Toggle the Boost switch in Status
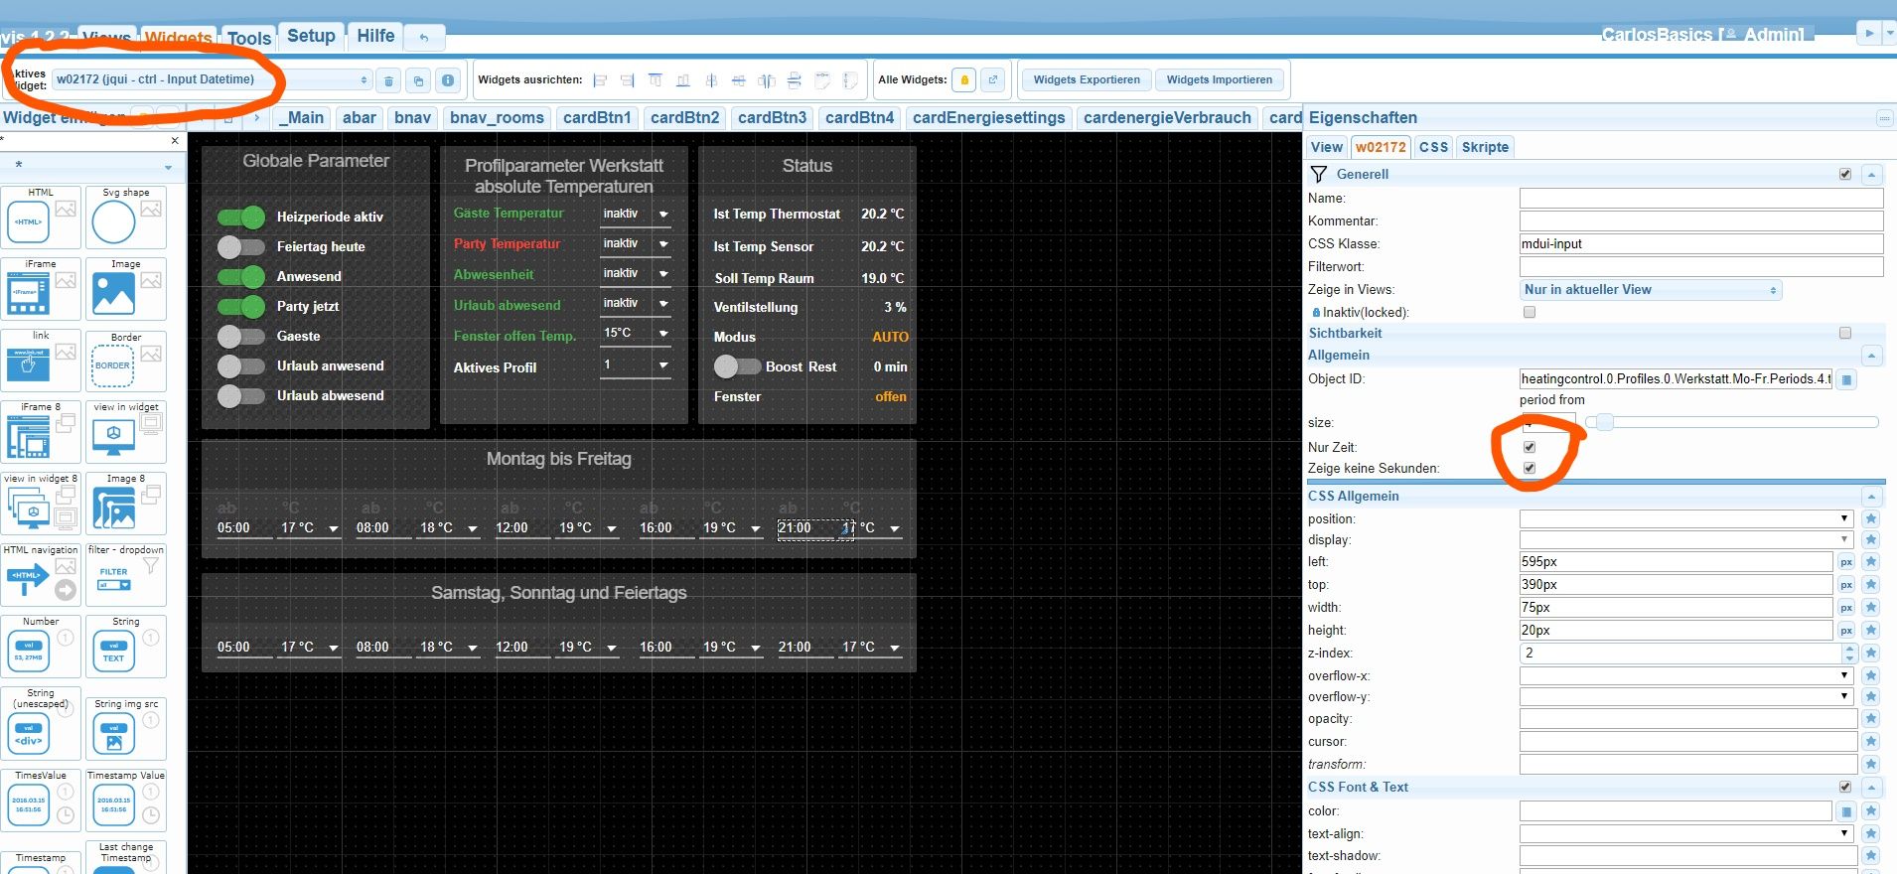 click(737, 366)
